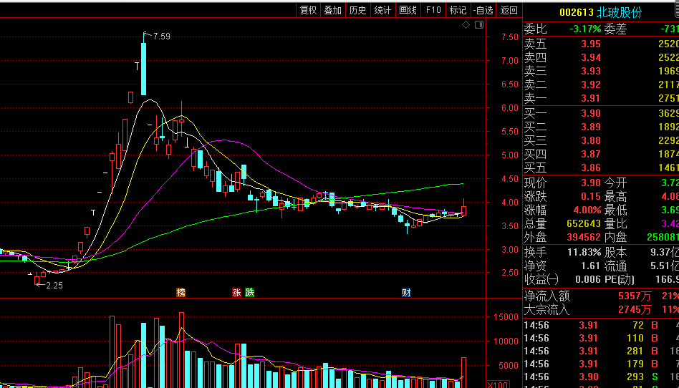Image resolution: width=679 pixels, height=388 pixels.
Task: Click the 涨跌 value 0.15
Action: click(x=591, y=197)
